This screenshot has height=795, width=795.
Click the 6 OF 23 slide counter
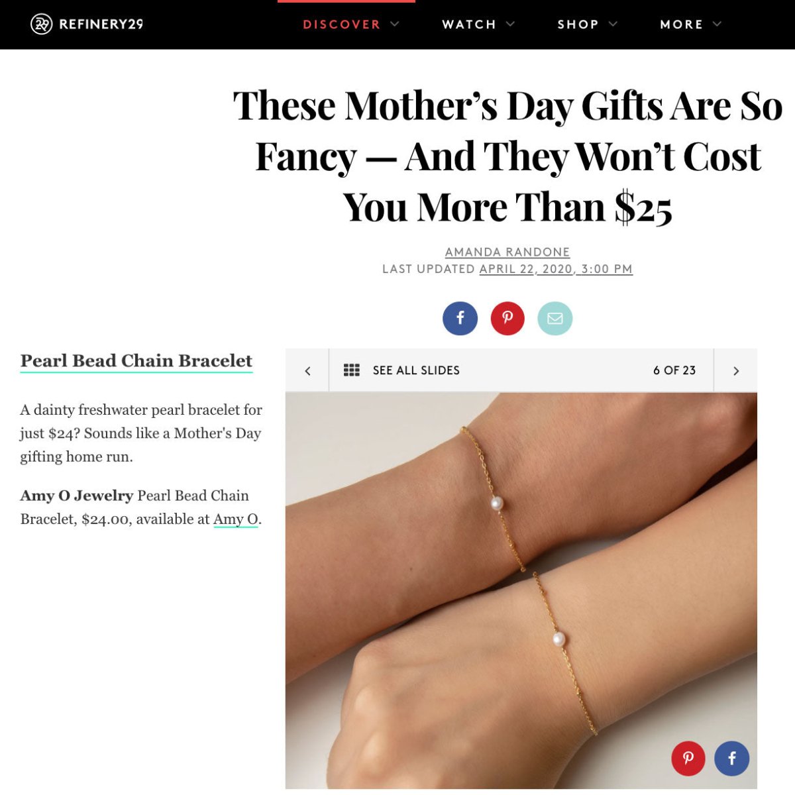[x=675, y=370]
